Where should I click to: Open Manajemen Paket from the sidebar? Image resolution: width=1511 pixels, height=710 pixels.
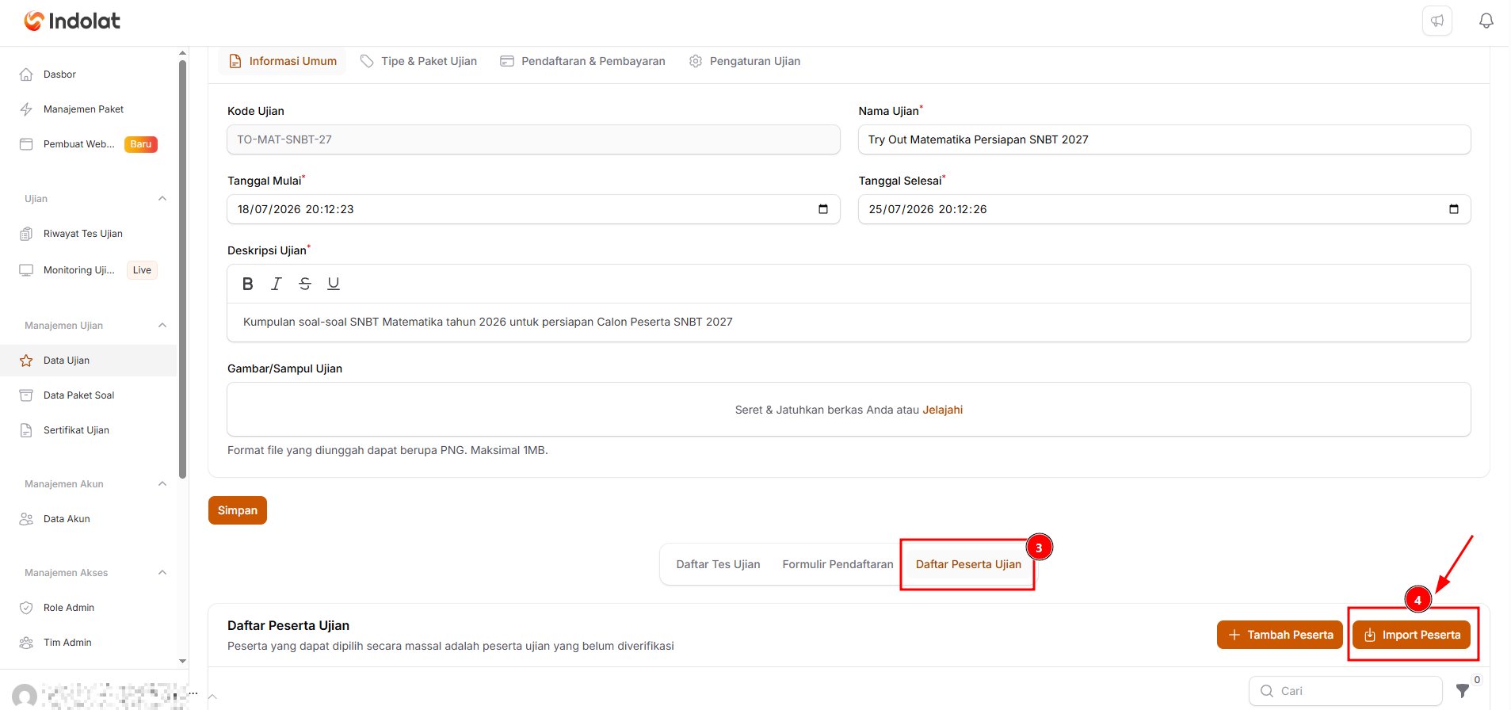click(83, 109)
